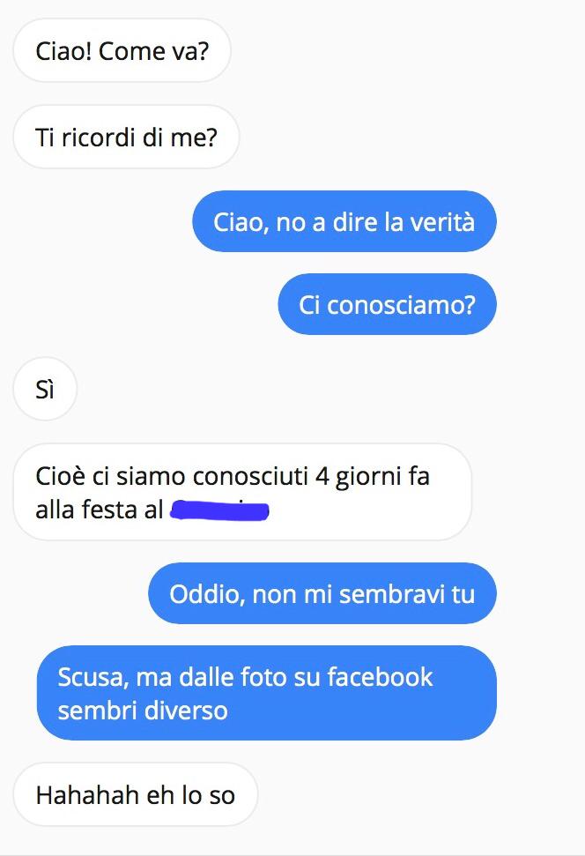This screenshot has height=856, width=585.
Task: Click the 'Ciao, no a dire la verità' bubble
Action: point(344,221)
